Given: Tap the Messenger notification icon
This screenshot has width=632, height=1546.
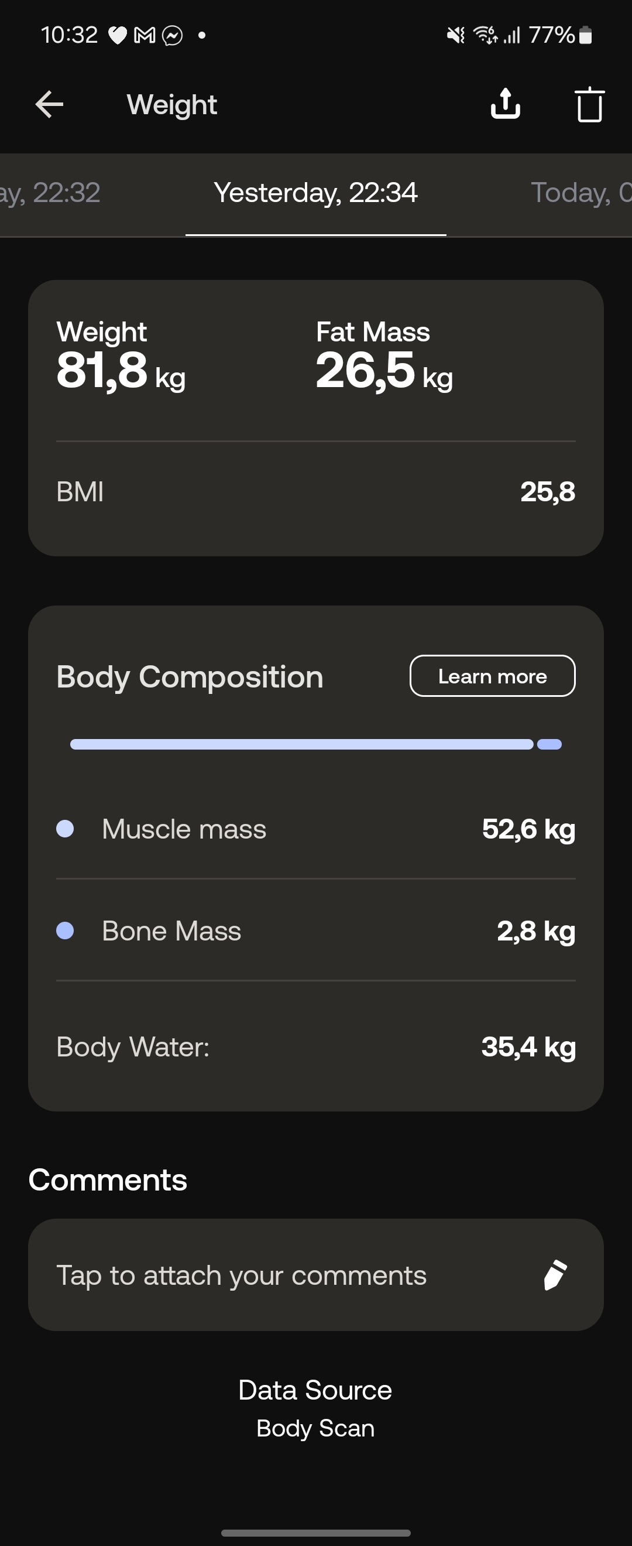Looking at the screenshot, I should [173, 35].
